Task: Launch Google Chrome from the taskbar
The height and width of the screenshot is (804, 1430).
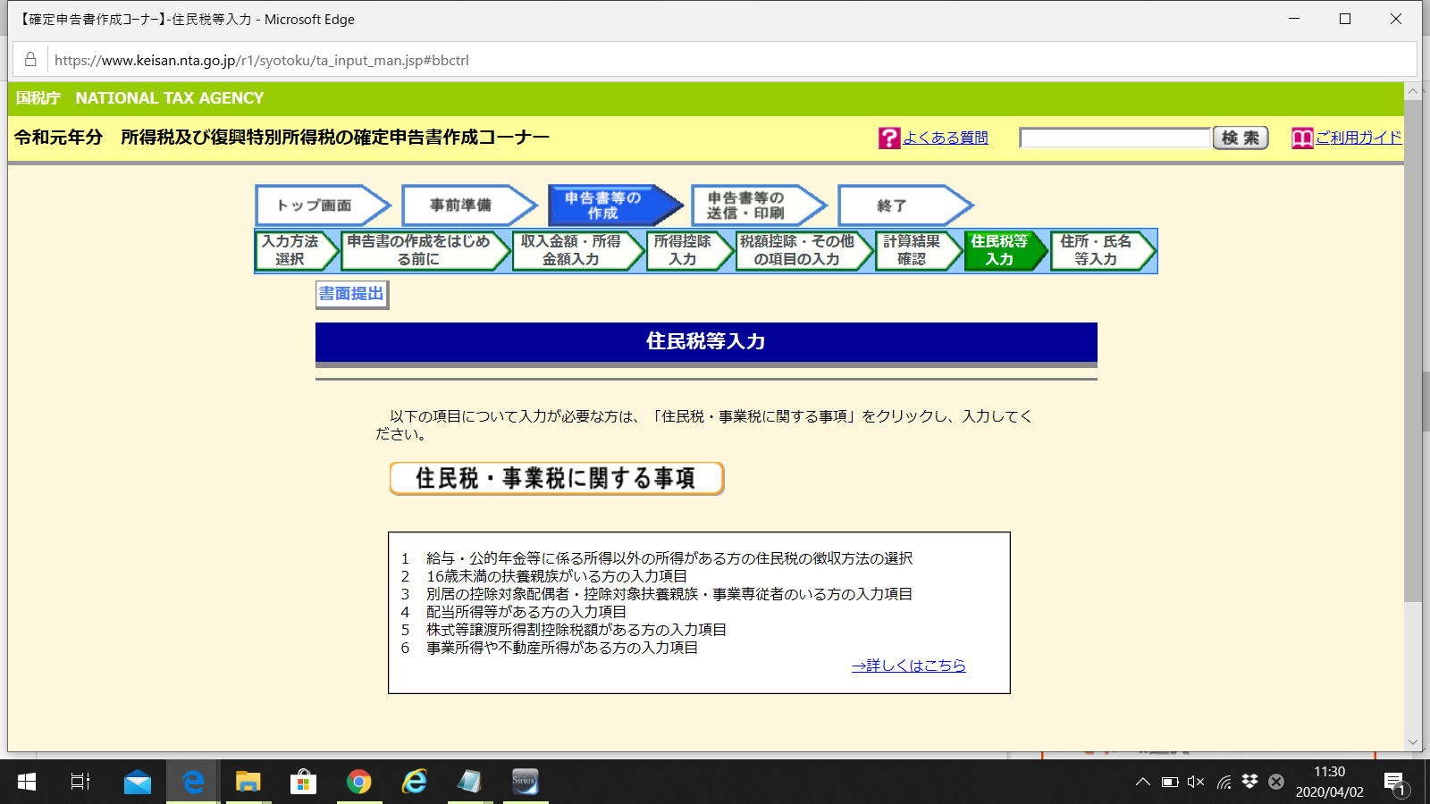Action: (x=359, y=783)
